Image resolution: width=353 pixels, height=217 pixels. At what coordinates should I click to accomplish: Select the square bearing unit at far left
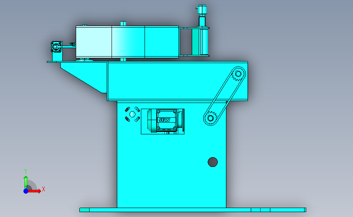tap(57, 47)
